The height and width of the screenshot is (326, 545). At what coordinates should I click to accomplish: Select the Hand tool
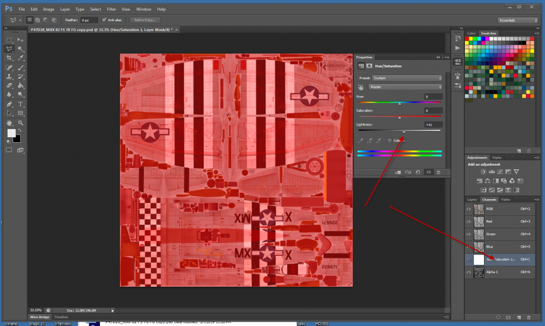coord(9,123)
